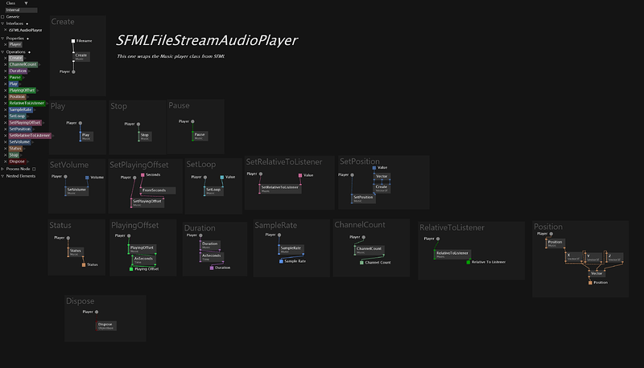The image size is (644, 368).
Task: Add a new operation via dot beside Operations
Action: (29, 52)
